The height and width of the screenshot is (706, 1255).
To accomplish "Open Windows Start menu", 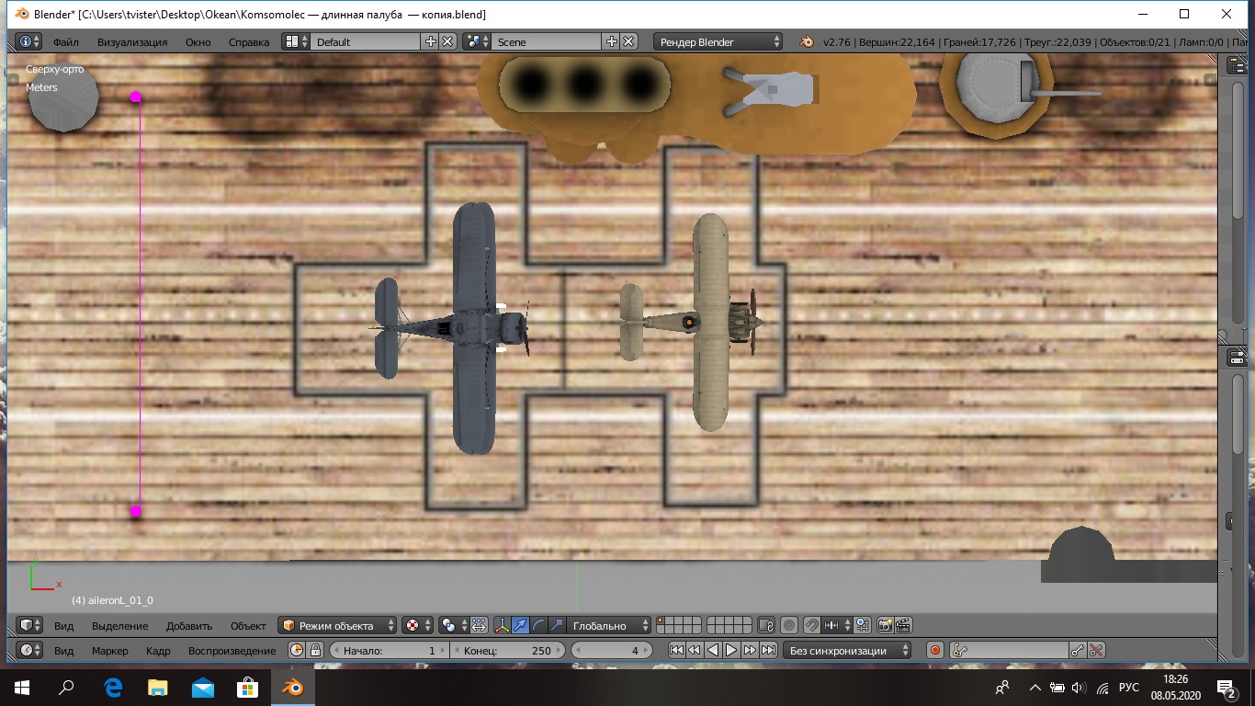I will [x=22, y=687].
